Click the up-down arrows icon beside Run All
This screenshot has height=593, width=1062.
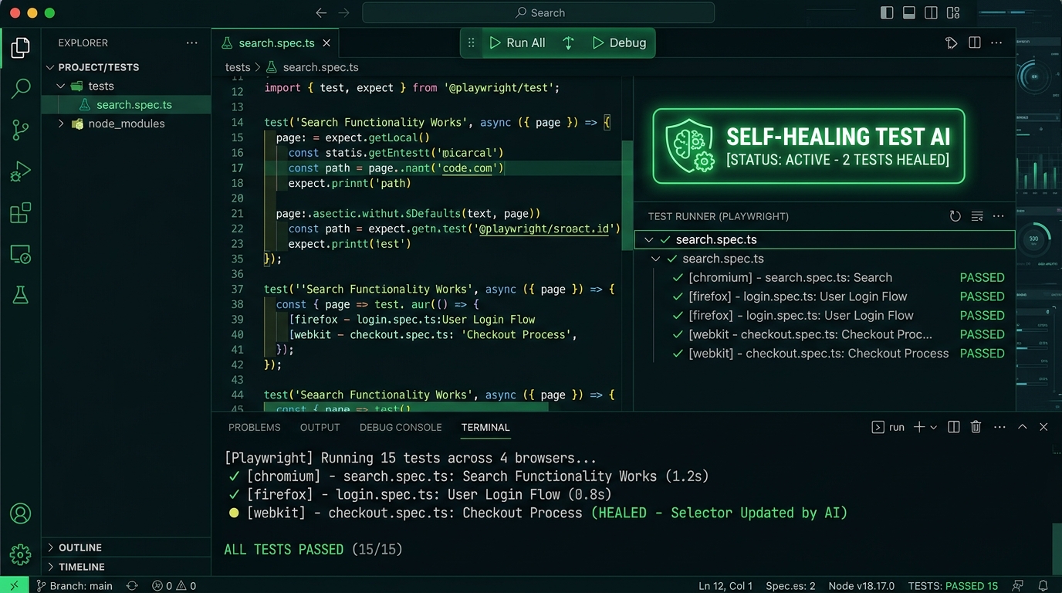569,43
